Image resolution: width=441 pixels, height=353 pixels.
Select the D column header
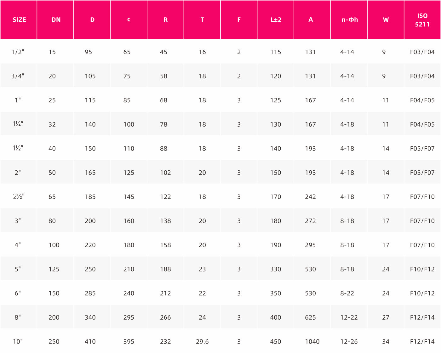pos(92,20)
